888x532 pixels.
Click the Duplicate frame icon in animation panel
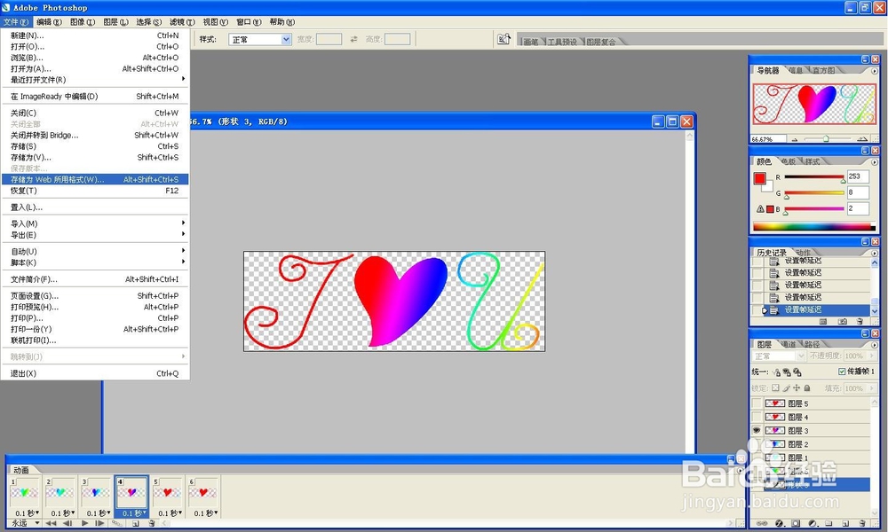tap(136, 524)
